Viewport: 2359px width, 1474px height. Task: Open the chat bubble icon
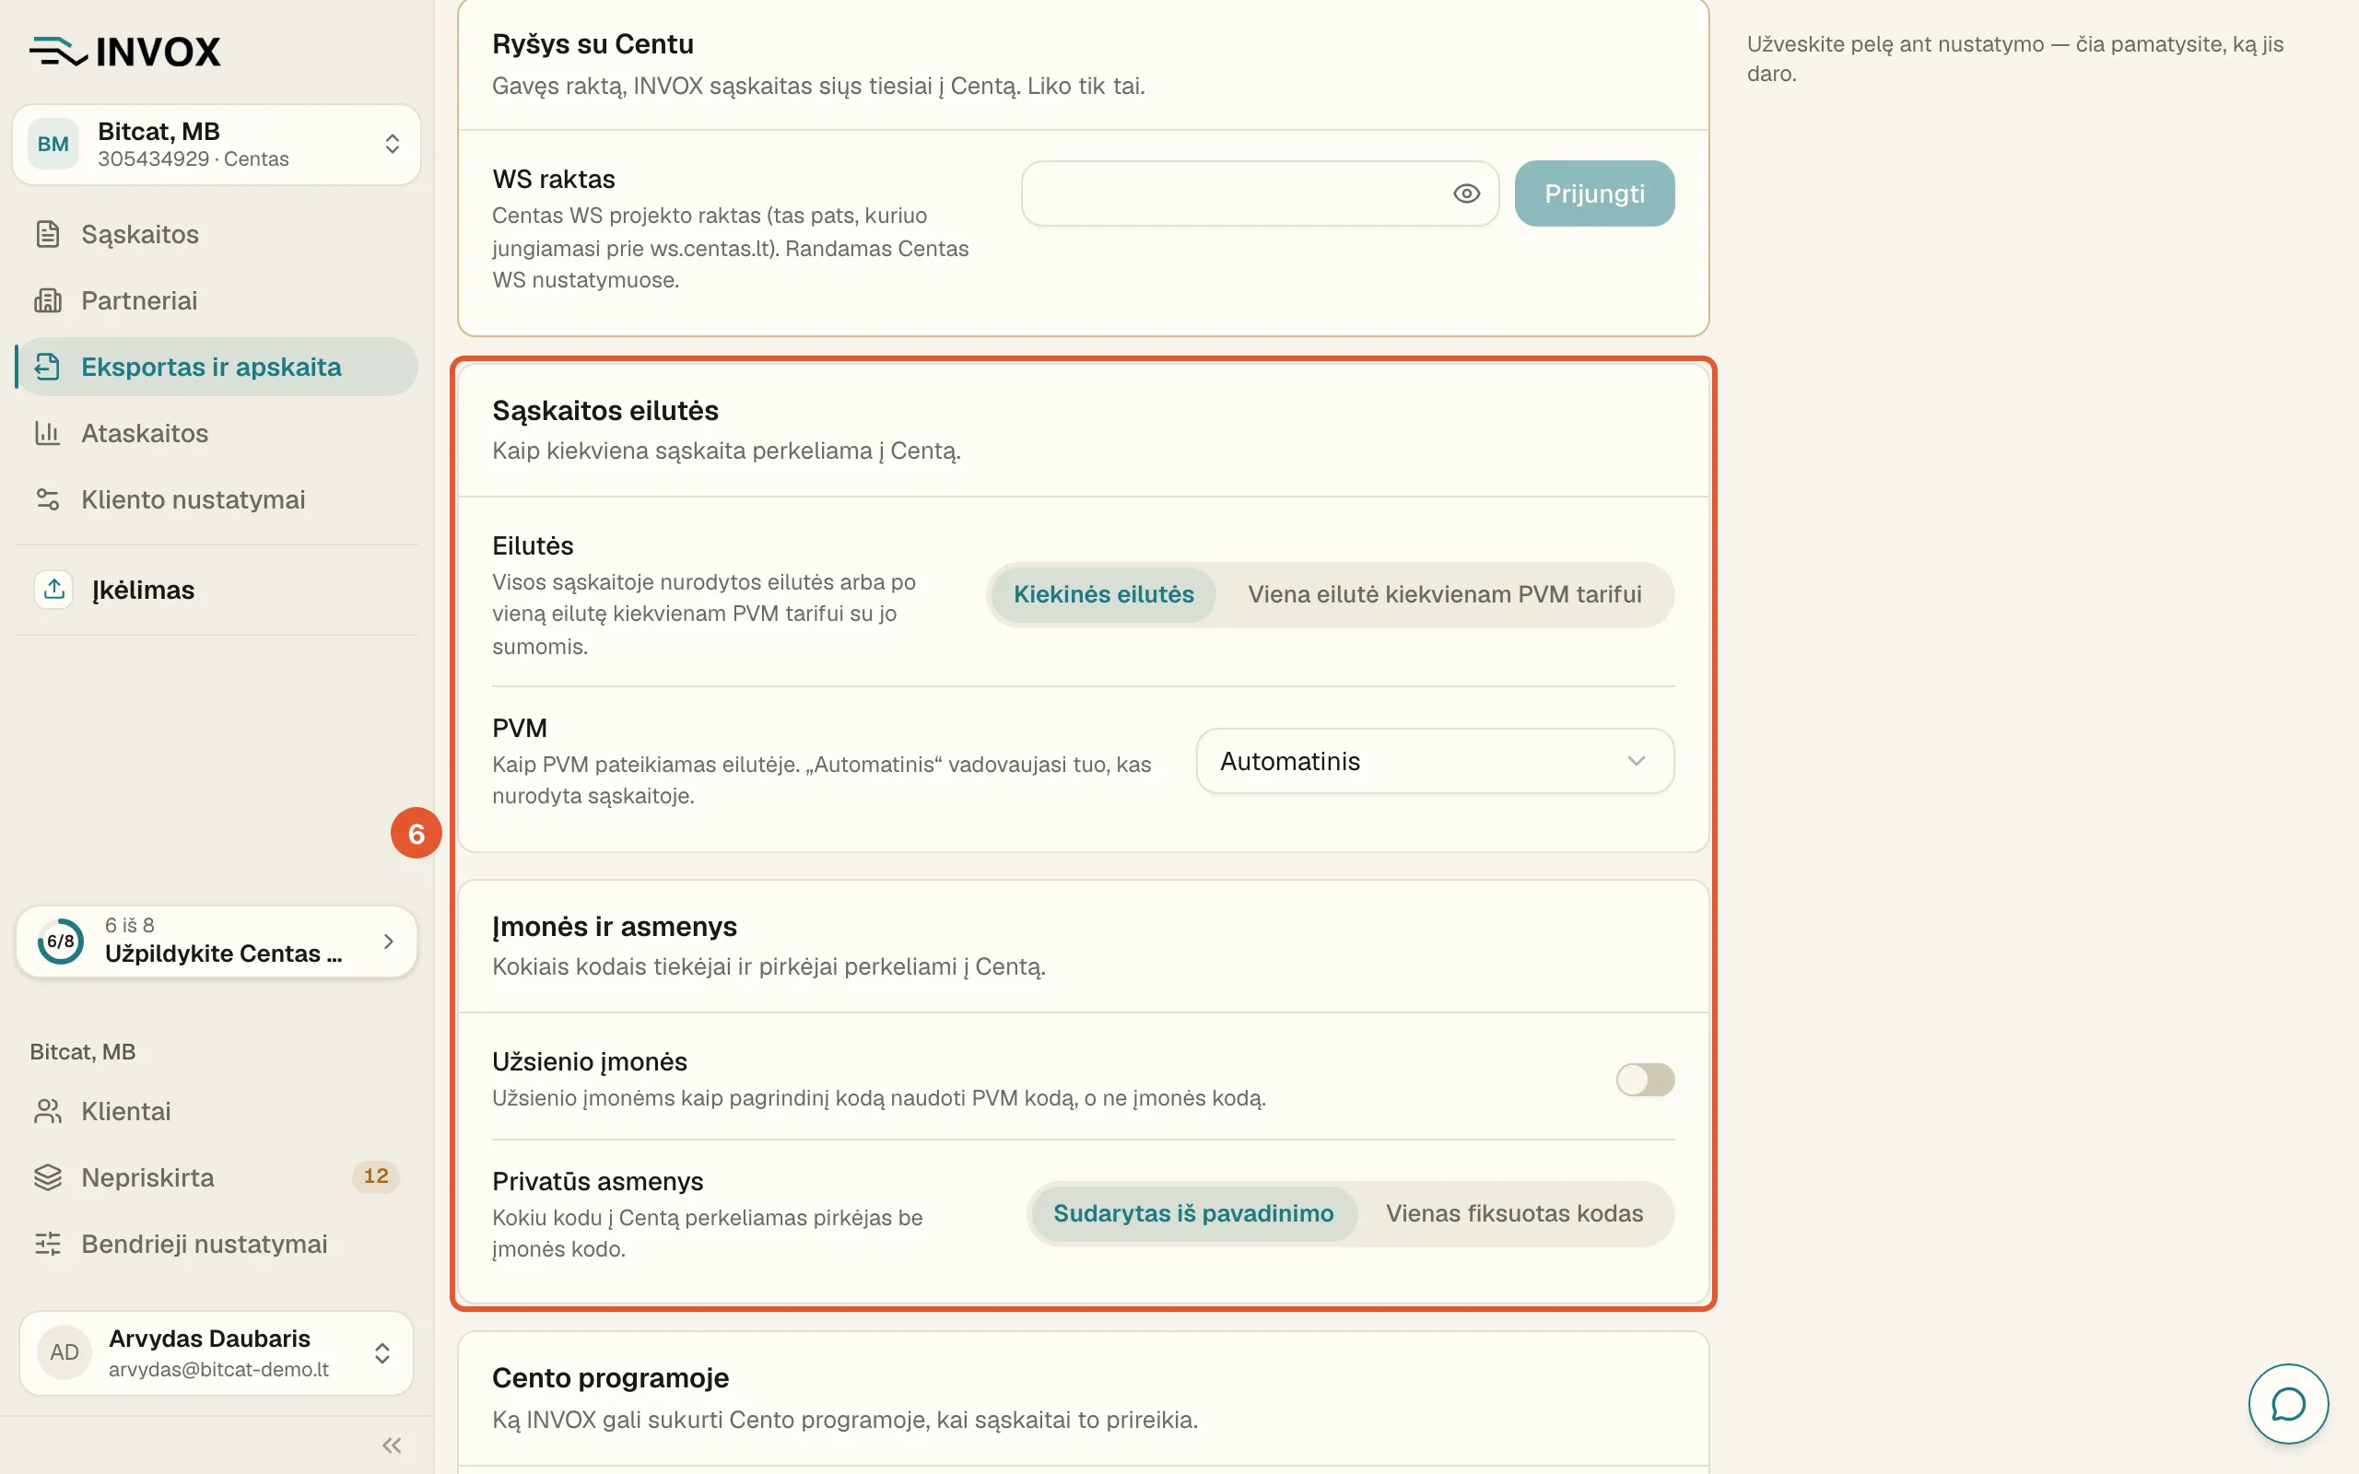coord(2288,1404)
